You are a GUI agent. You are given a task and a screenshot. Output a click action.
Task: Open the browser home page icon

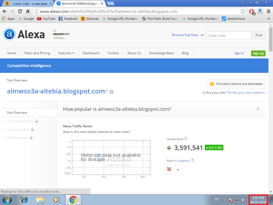(28, 11)
